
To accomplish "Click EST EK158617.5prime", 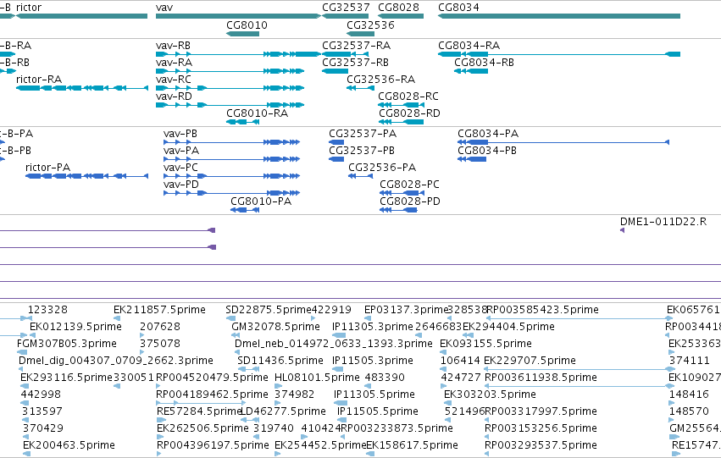I will click(x=370, y=454).
